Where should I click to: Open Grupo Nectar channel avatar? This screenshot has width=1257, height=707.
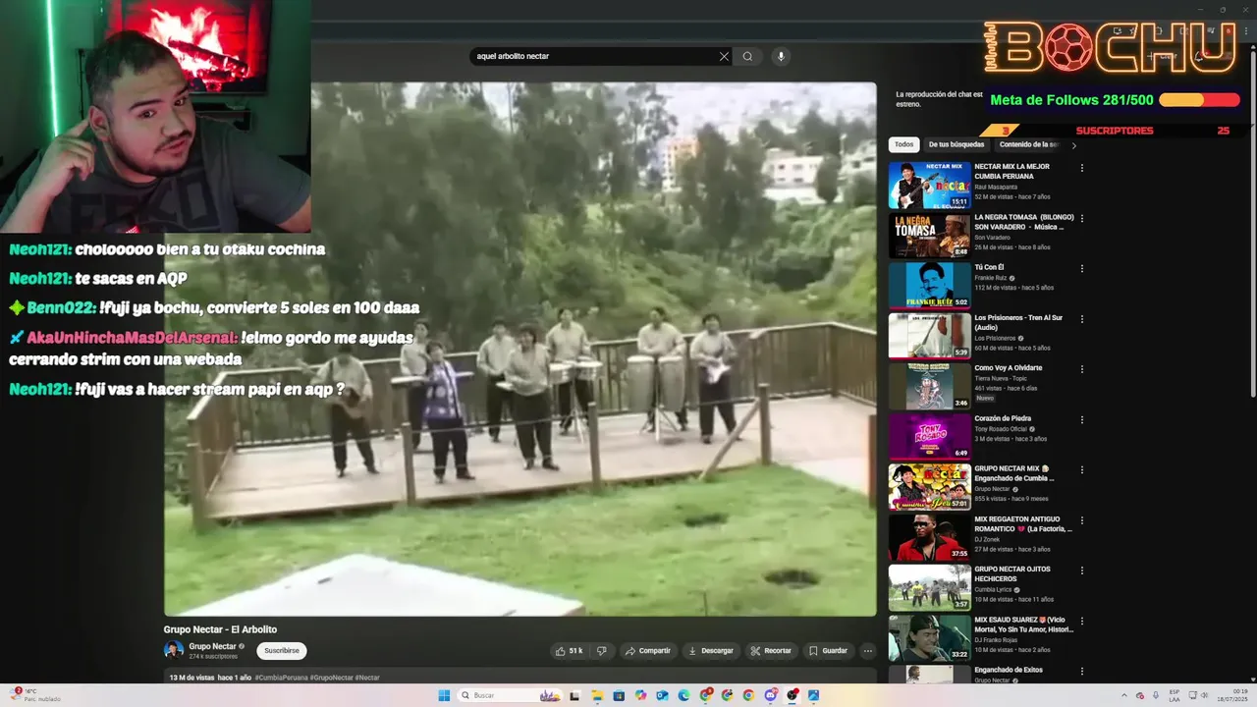click(x=174, y=650)
